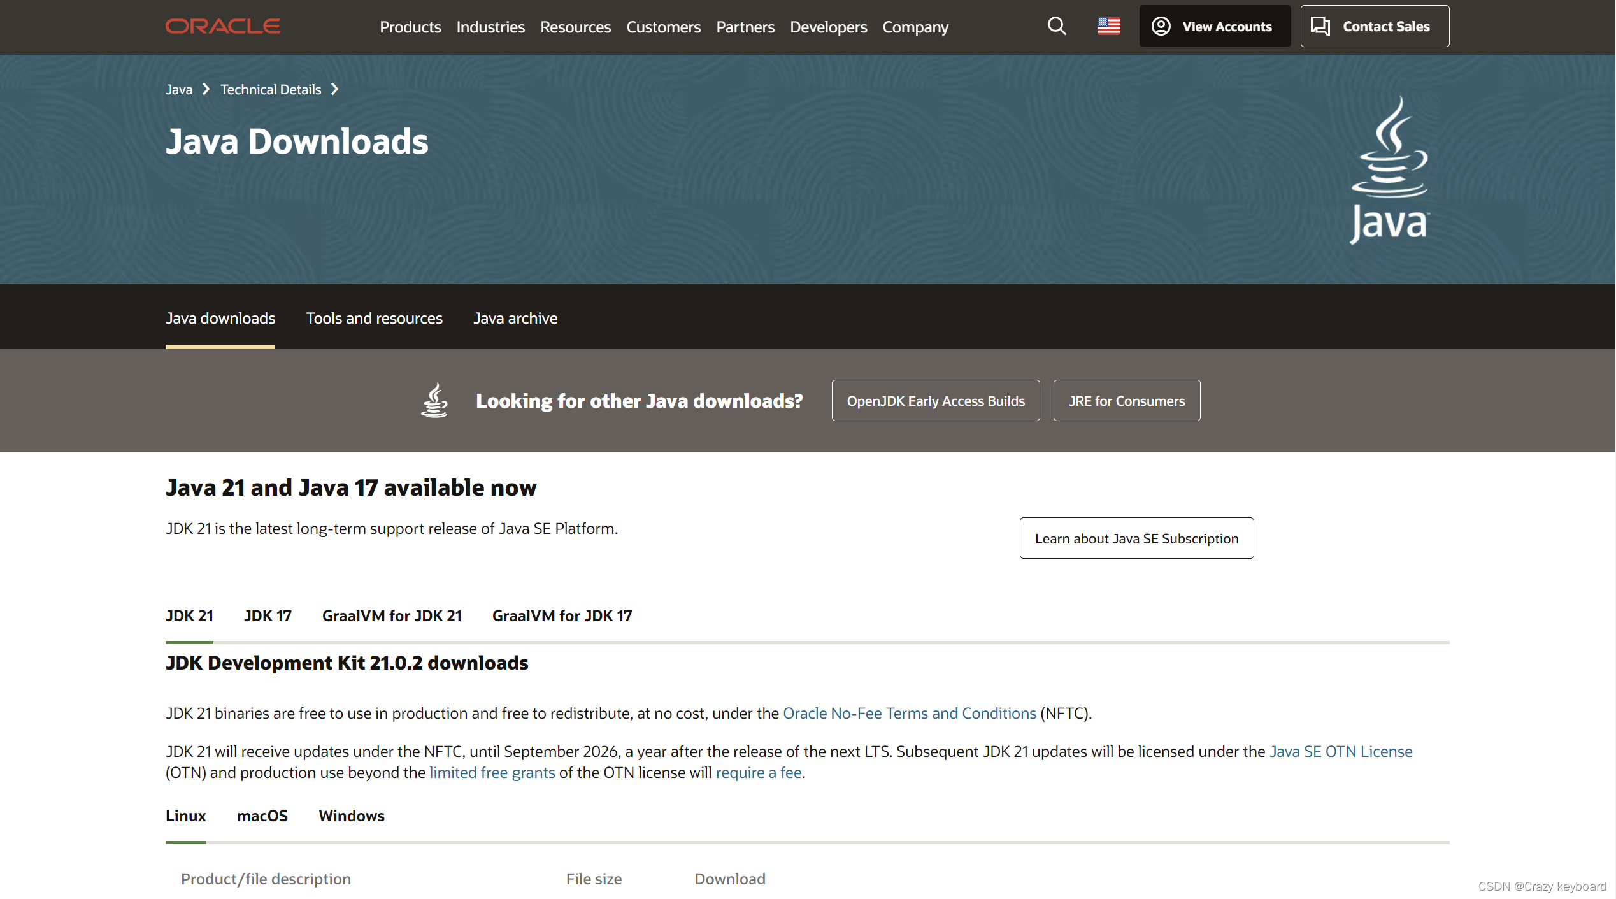Switch to the Java archive tab
The width and height of the screenshot is (1616, 899).
[515, 318]
